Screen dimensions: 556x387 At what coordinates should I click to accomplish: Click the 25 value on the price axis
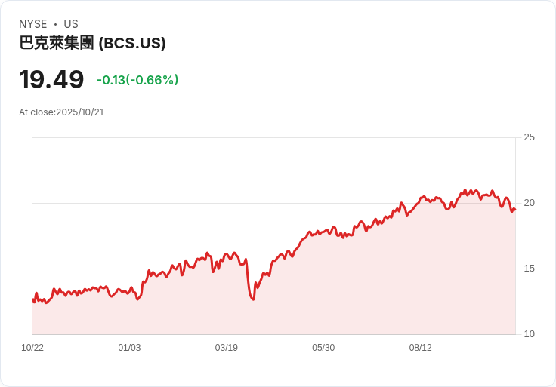click(x=529, y=137)
